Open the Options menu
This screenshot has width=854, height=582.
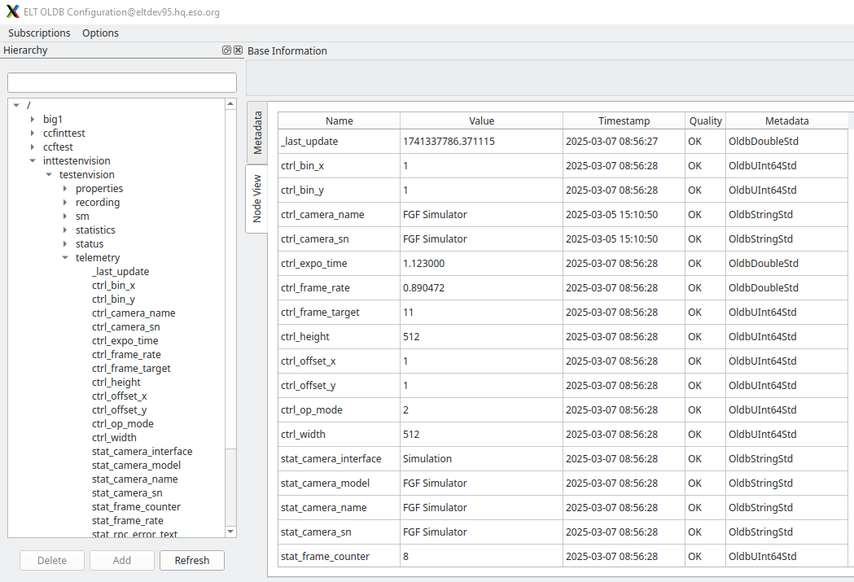pyautogui.click(x=100, y=33)
